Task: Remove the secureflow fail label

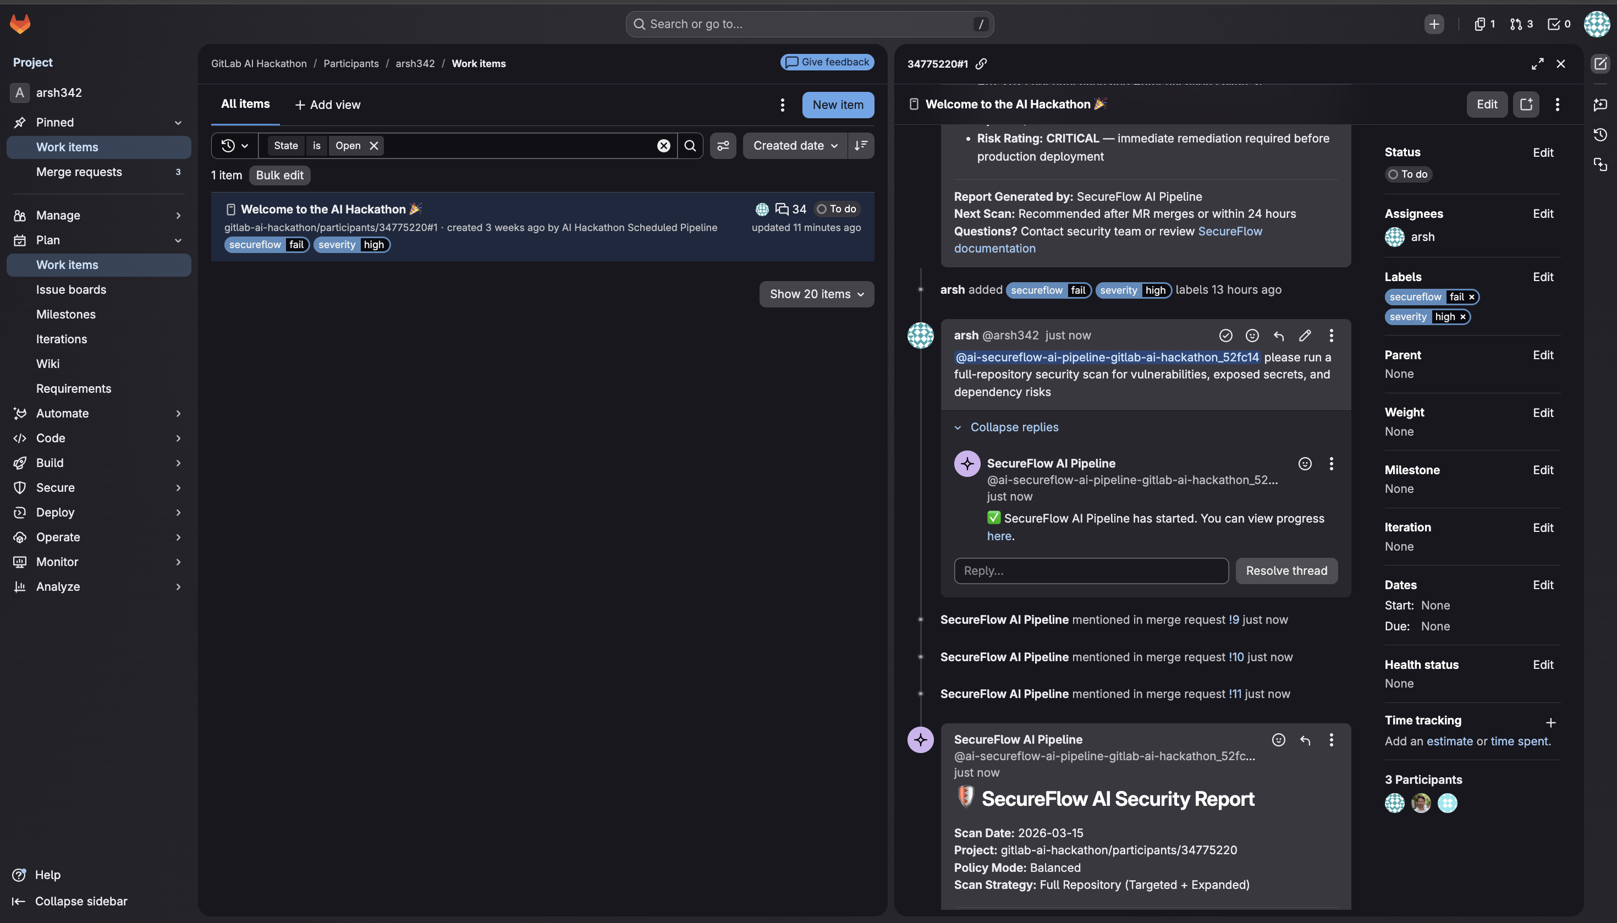Action: 1472,296
